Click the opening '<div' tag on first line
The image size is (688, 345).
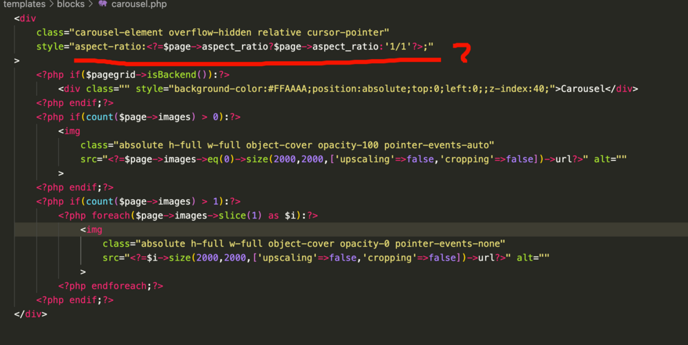pos(25,19)
